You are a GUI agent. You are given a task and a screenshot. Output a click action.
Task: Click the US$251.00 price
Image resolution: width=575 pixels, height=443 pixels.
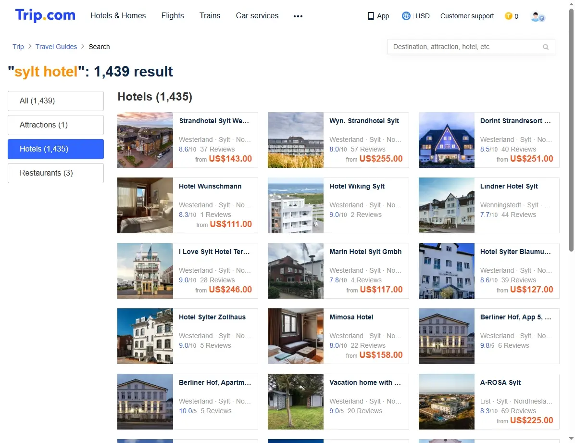click(x=532, y=159)
